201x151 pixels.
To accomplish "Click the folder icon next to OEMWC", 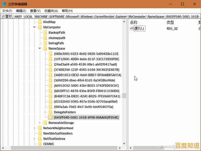I will [40, 144].
